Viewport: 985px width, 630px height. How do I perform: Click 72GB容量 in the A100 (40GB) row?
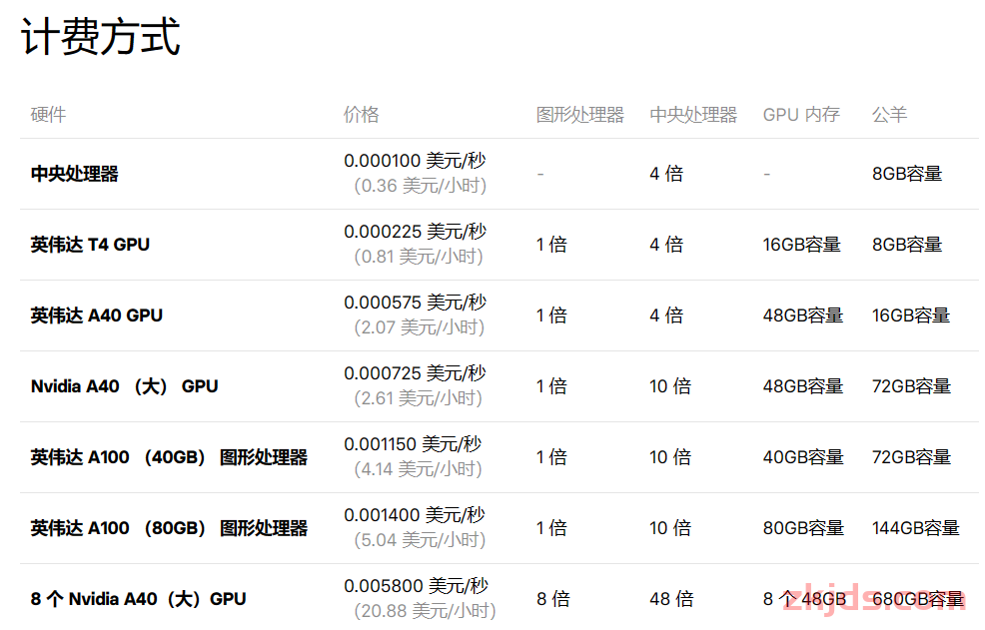pos(911,457)
